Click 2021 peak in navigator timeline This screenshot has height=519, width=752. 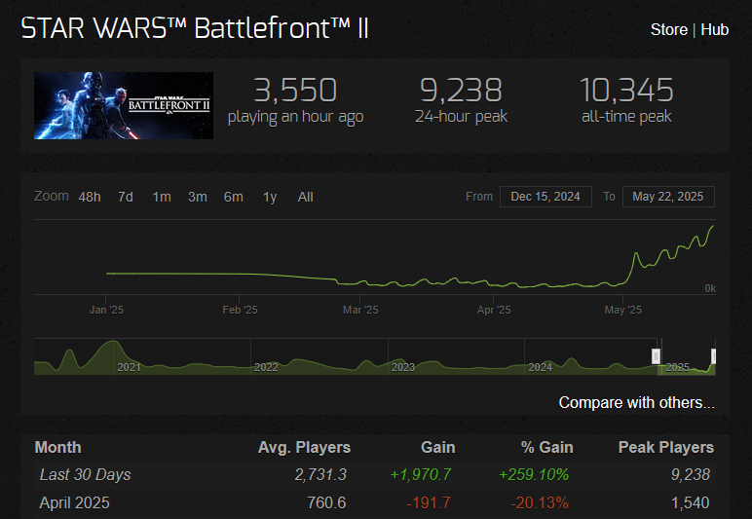click(x=114, y=347)
